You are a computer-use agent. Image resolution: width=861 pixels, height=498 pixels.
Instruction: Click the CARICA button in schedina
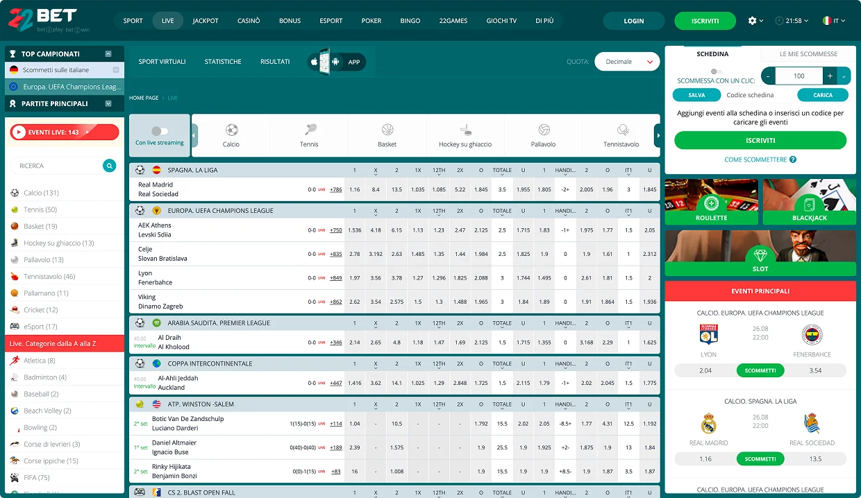[823, 95]
